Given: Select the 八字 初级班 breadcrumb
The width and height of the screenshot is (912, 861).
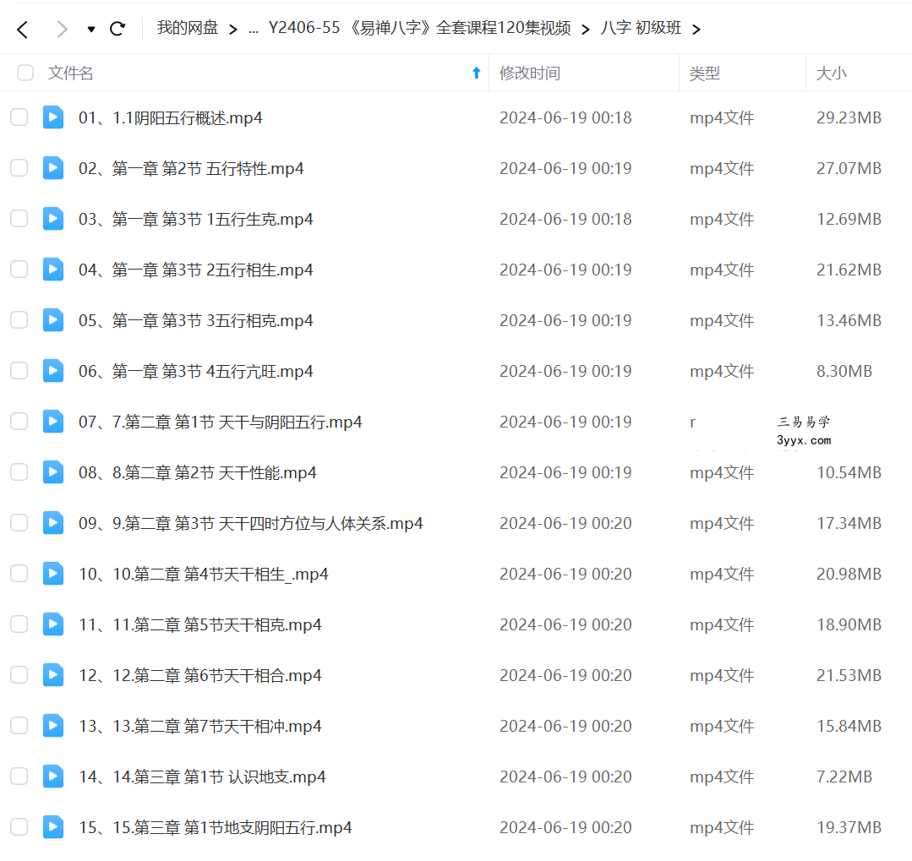Looking at the screenshot, I should (641, 28).
